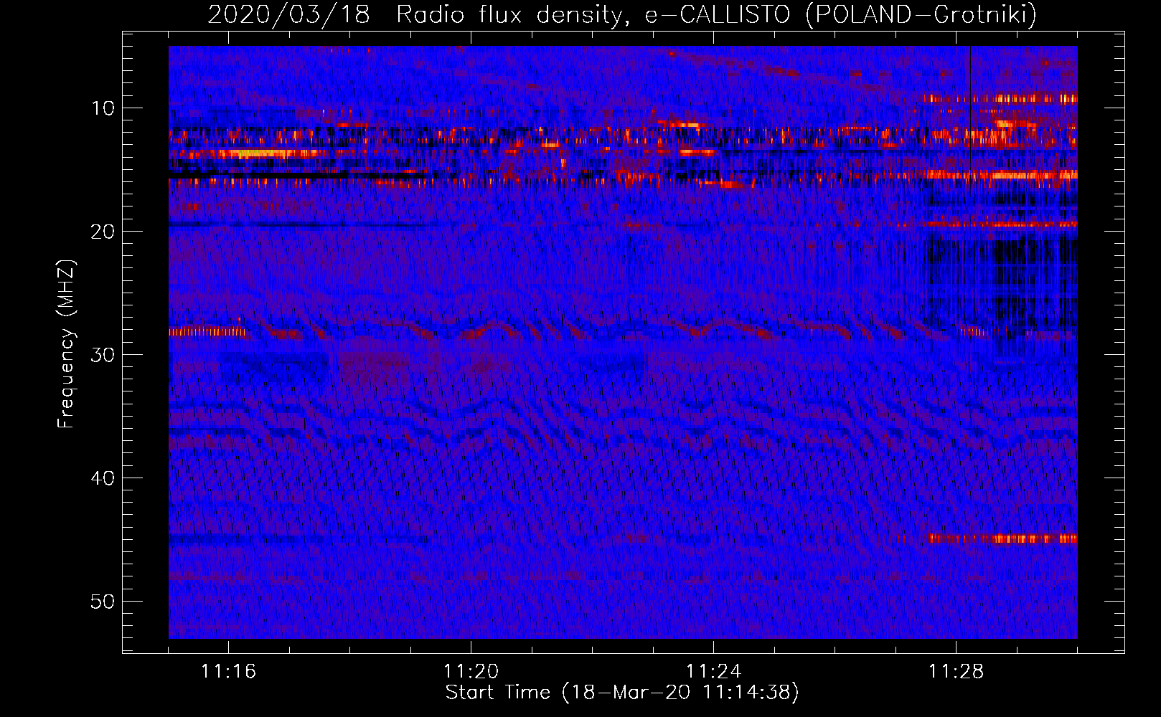This screenshot has width=1161, height=717.
Task: Click the striped orange signal at 28 MHz near plot start
Action: 208,332
